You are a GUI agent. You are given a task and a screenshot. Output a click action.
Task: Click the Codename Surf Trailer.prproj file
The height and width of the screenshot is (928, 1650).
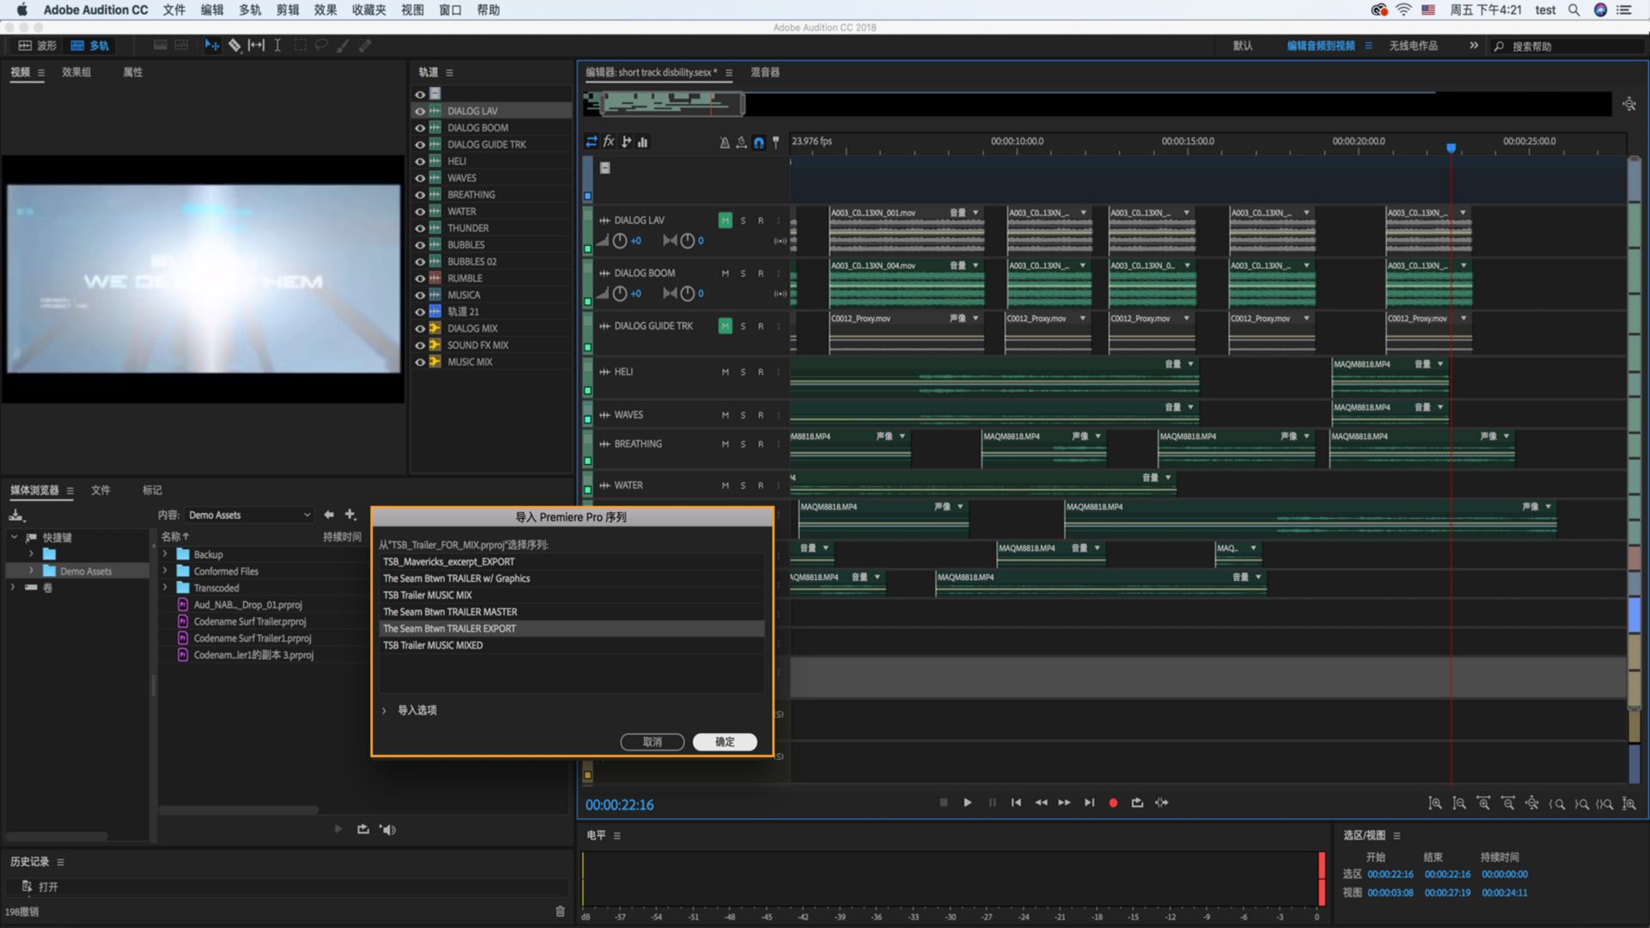coord(248,621)
